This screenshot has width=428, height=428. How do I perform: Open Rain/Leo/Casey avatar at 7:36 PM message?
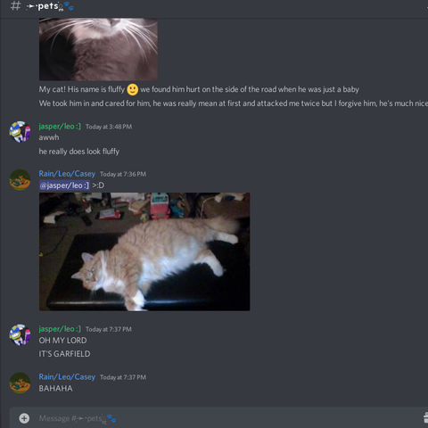[20, 180]
